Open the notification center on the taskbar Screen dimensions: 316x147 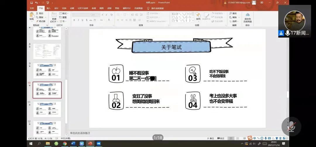(x=284, y=143)
